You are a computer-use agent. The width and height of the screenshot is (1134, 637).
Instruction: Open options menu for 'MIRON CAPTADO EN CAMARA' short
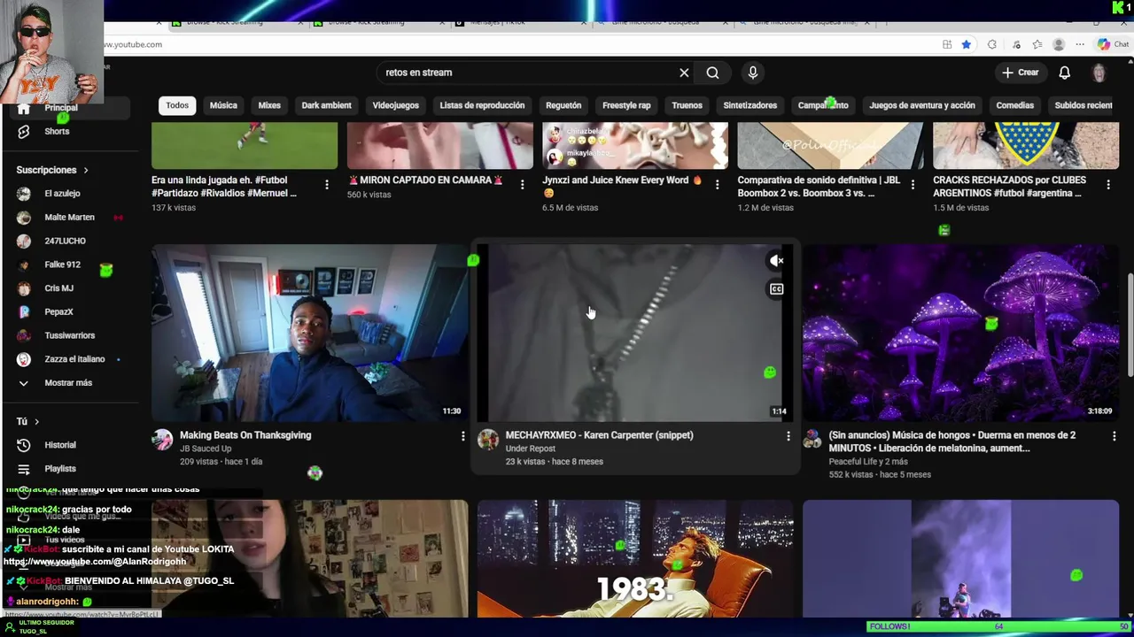[x=522, y=185]
